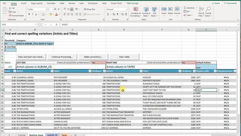Open the Title1 column filter dropdown

pos(90,71)
